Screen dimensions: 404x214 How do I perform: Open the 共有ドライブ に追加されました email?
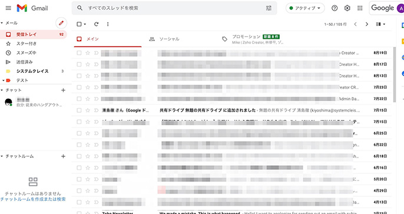point(231,110)
